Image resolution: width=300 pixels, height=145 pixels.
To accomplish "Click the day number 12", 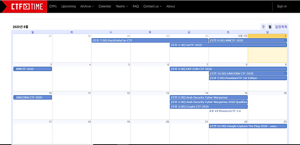I will pyautogui.click(x=128, y=93).
